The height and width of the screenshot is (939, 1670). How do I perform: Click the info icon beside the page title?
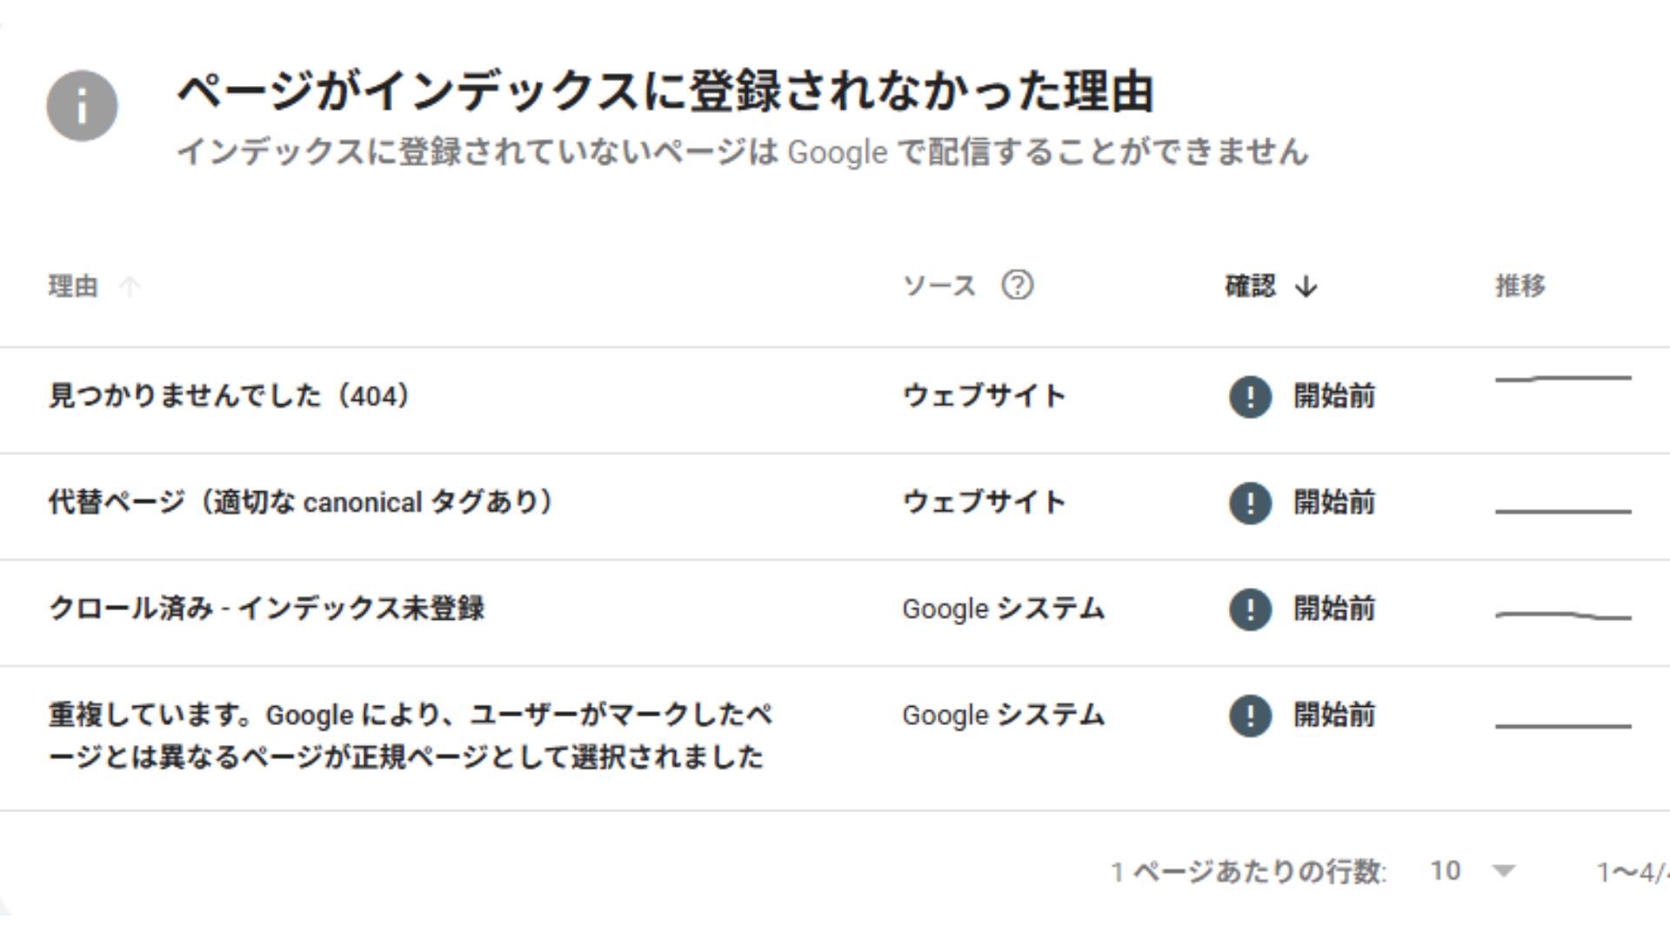[x=82, y=106]
